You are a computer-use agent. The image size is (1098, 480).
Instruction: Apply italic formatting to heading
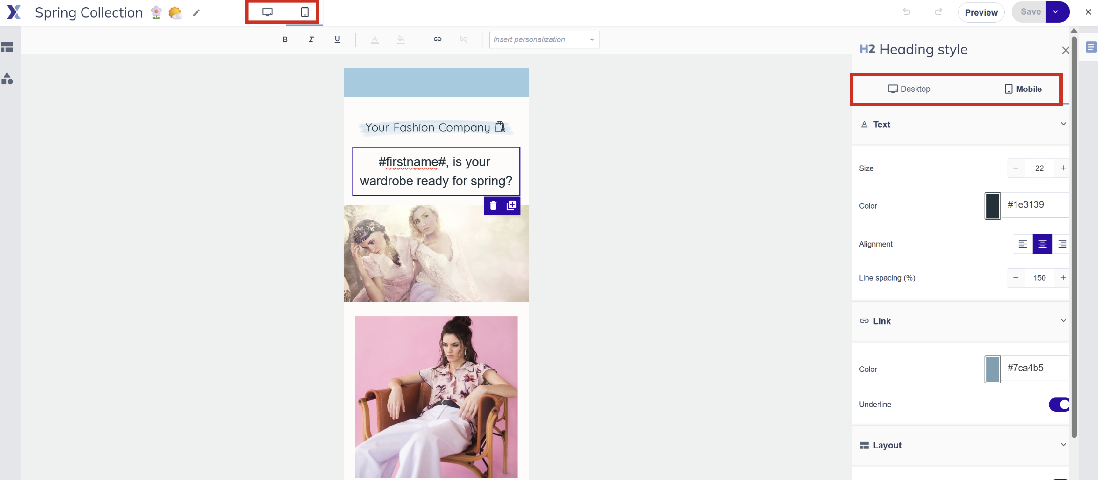pos(311,39)
